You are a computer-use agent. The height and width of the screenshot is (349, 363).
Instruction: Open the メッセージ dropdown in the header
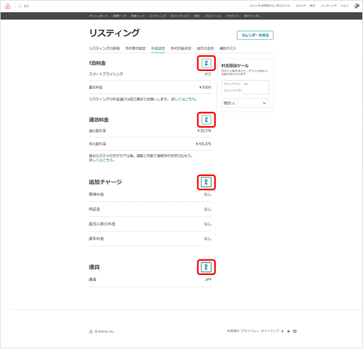pyautogui.click(x=328, y=5)
